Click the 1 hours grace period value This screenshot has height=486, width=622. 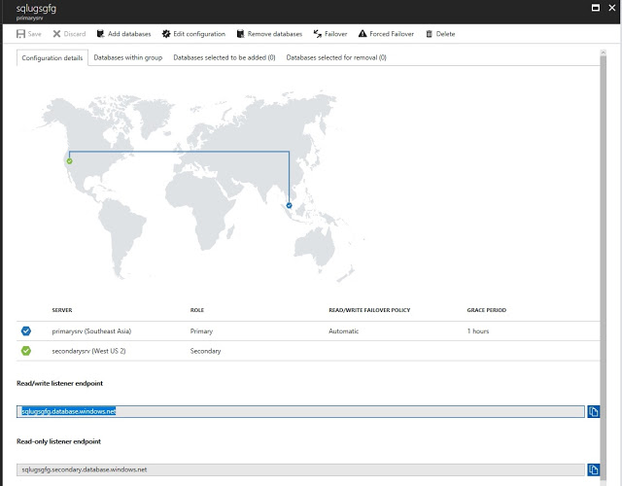coord(478,330)
